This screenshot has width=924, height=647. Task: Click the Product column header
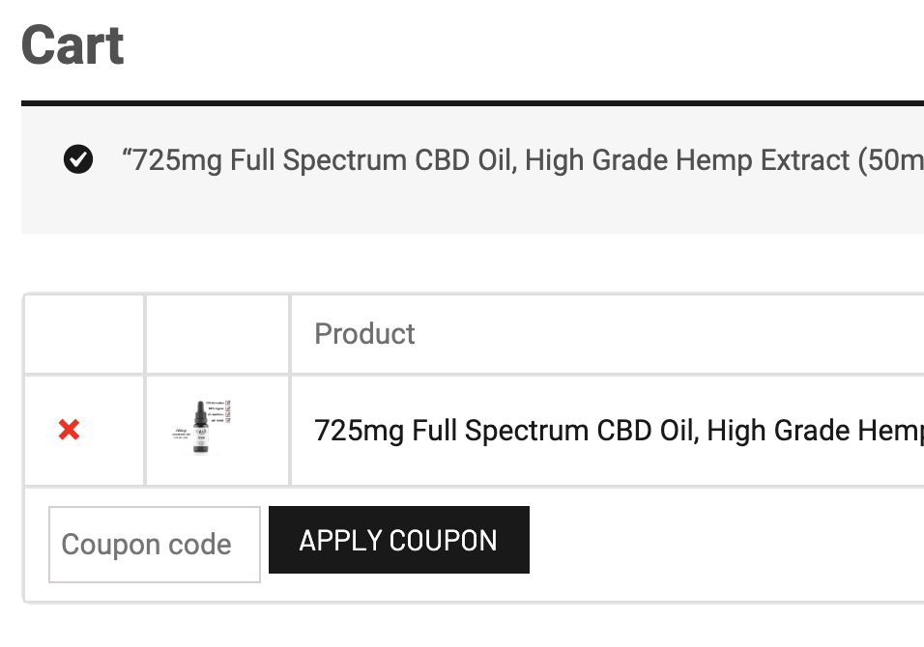tap(364, 334)
